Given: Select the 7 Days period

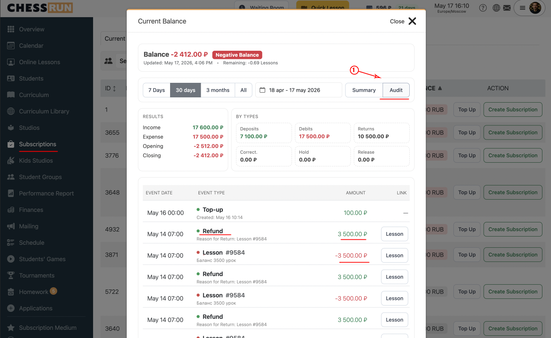Looking at the screenshot, I should pyautogui.click(x=157, y=90).
